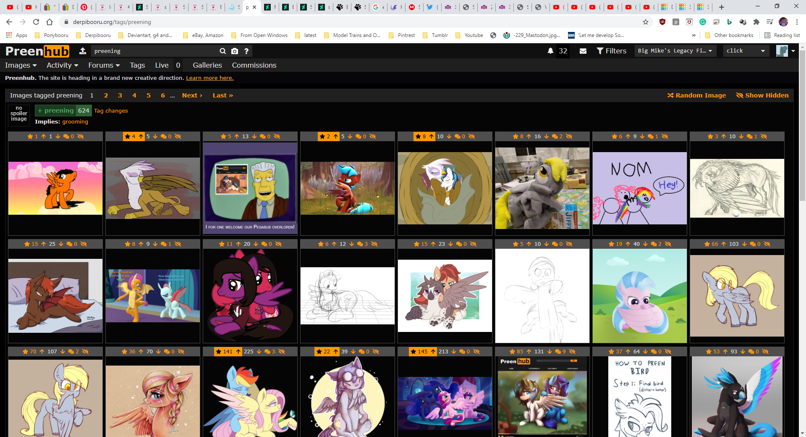The image size is (806, 437).
Task: Open notifications bell showing 32
Action: [550, 51]
